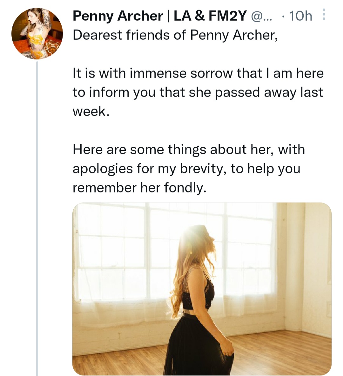Click the "It is with immense sorrow" line

198,73
